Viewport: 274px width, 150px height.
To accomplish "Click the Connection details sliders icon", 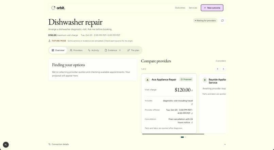I will 49,144.
